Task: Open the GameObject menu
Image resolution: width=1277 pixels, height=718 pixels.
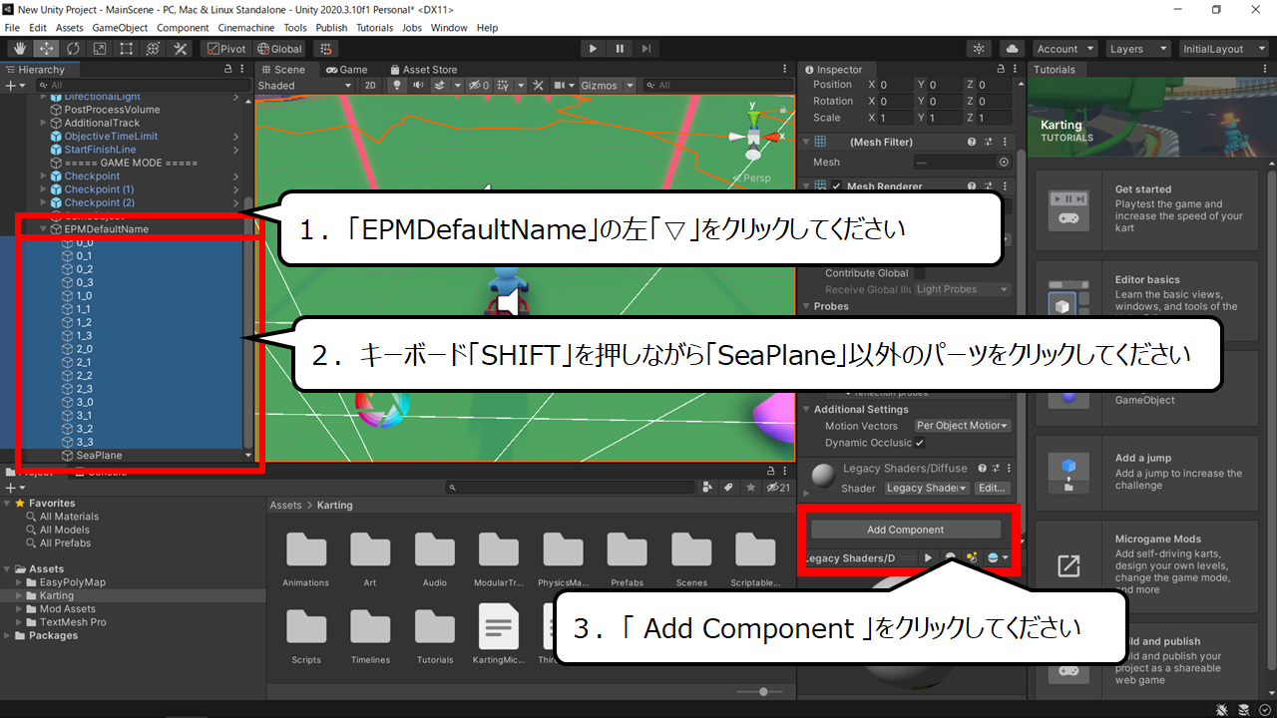Action: click(x=121, y=28)
